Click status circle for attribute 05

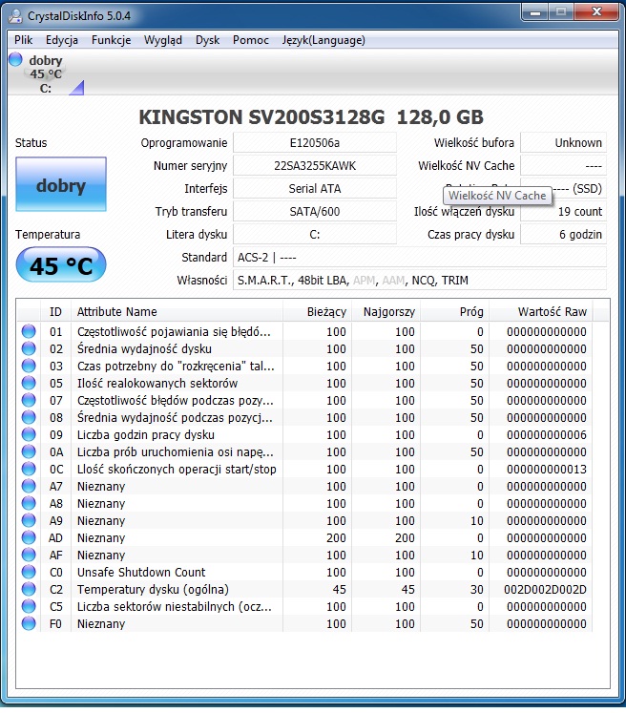(29, 384)
